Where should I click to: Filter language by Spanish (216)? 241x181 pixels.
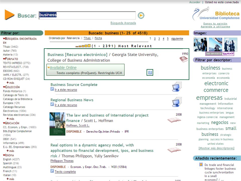tap(11, 163)
